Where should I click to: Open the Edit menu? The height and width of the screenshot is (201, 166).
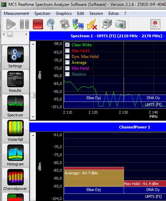pyautogui.click(x=81, y=13)
